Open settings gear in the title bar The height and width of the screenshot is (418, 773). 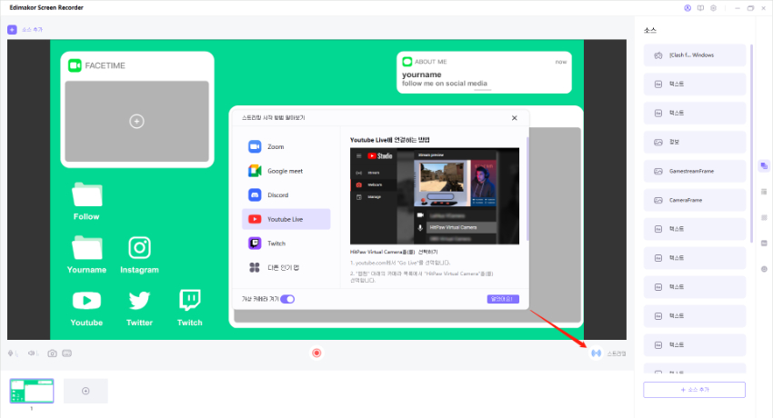[713, 7]
